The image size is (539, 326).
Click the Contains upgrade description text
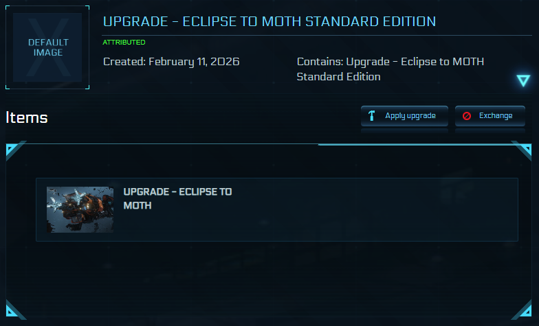390,69
